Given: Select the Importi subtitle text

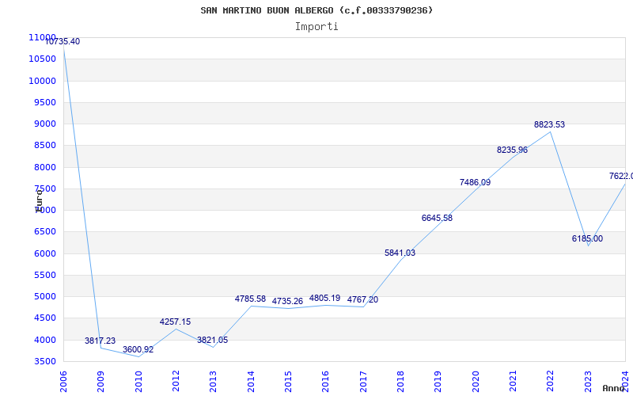Looking at the screenshot, I should pyautogui.click(x=316, y=26).
